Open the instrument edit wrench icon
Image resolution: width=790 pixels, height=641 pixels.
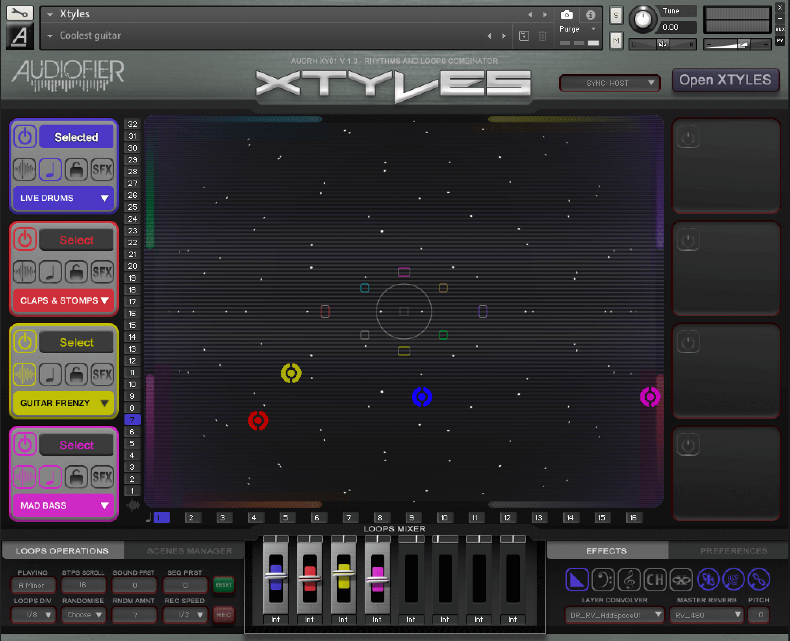[19, 13]
